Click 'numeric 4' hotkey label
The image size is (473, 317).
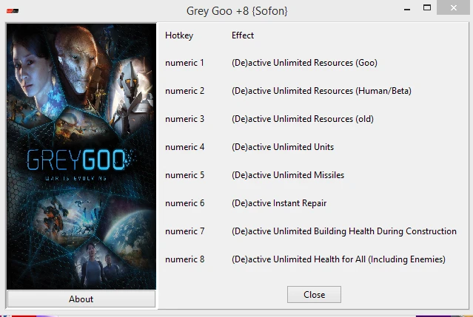pyautogui.click(x=184, y=147)
